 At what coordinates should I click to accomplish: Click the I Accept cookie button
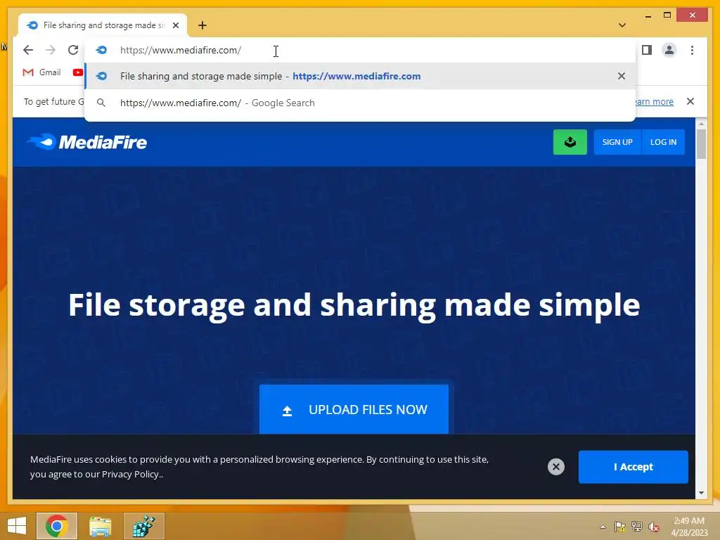pyautogui.click(x=634, y=467)
